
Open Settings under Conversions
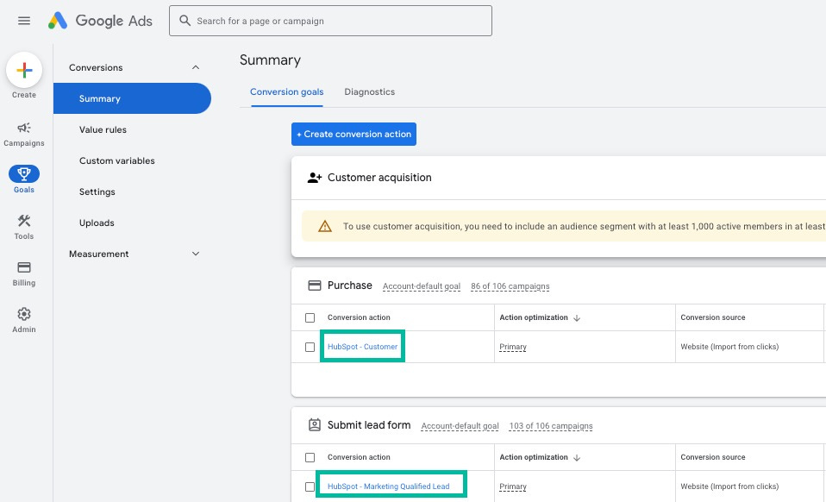coord(97,191)
